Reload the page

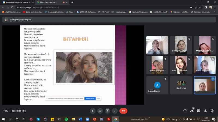pyautogui.click(x=12, y=7)
